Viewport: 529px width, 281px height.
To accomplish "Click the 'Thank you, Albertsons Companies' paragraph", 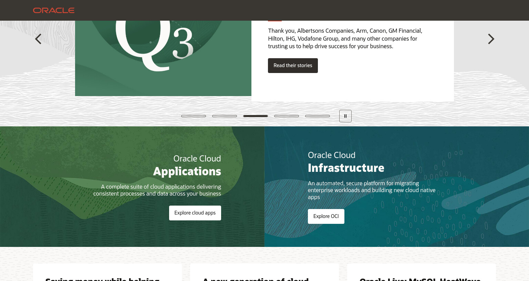I will pyautogui.click(x=345, y=39).
